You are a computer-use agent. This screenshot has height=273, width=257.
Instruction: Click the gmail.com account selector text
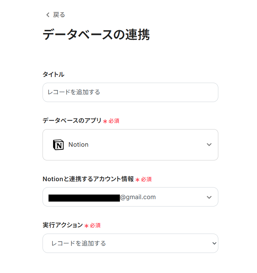tap(138, 197)
